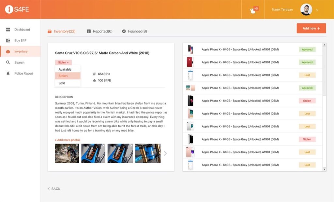Open the gold suspension fork photo thumbnail

click(148, 153)
